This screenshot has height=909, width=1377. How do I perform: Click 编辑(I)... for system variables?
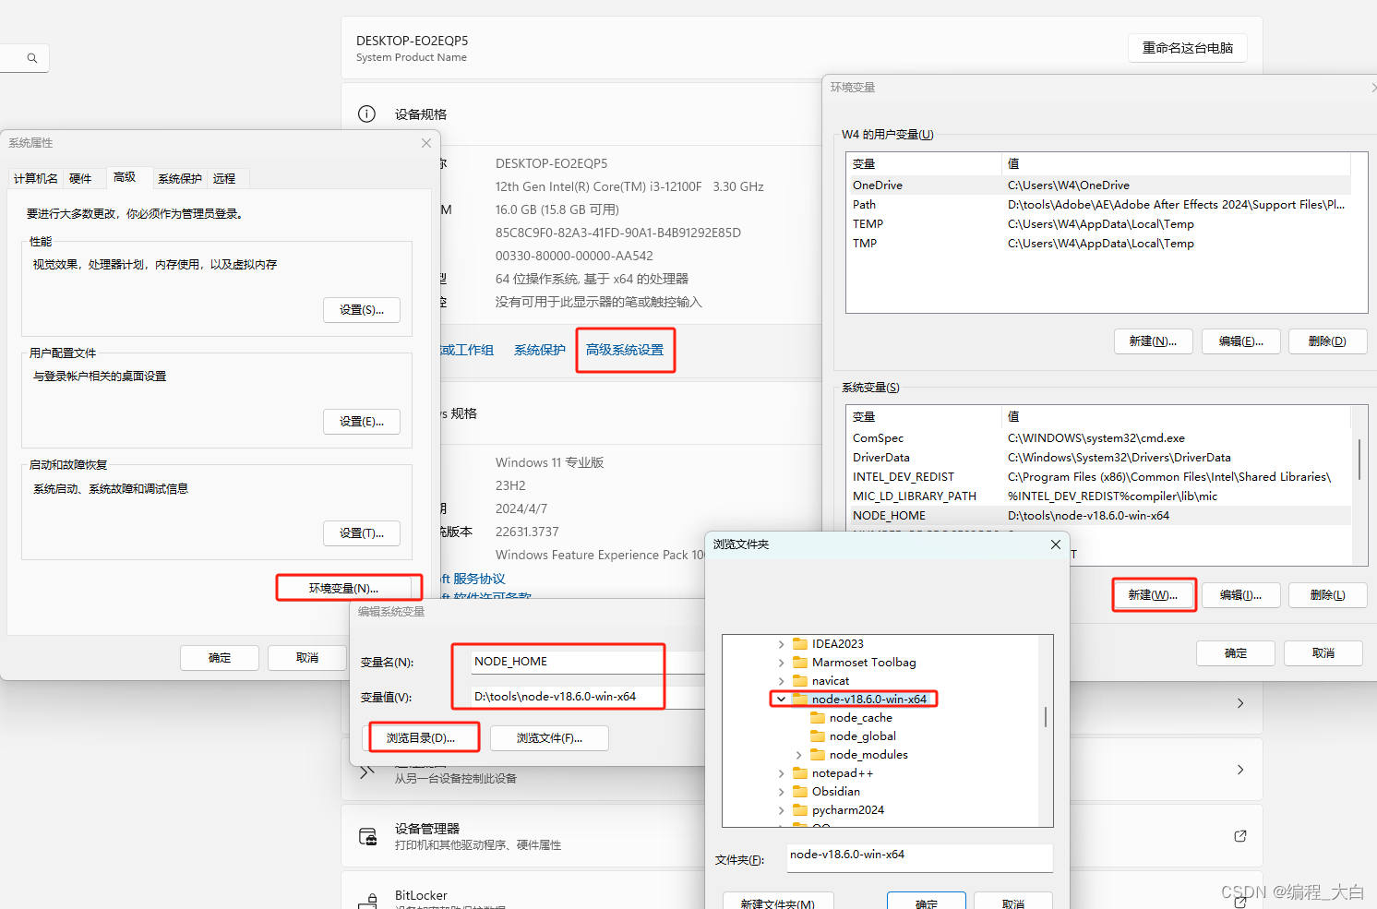click(x=1240, y=595)
